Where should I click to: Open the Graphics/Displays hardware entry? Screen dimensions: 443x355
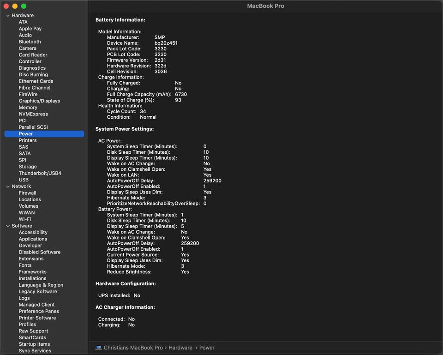pyautogui.click(x=39, y=101)
